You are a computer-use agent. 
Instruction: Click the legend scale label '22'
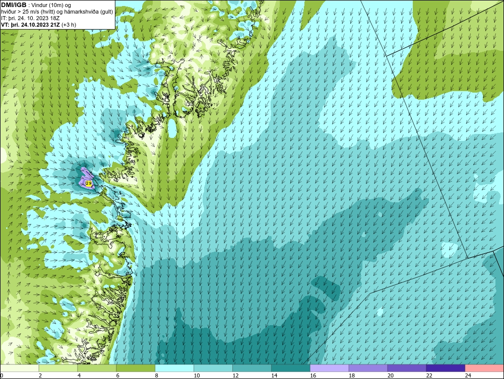coord(429,375)
